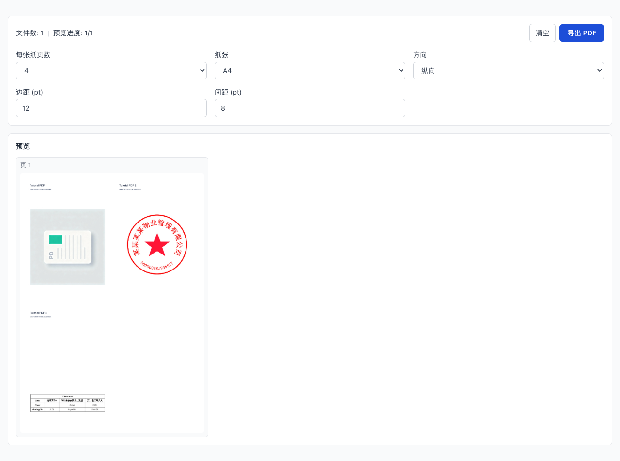Change orientation from 纵向 via its selector
Screen dimensions: 620x461
tap(508, 70)
